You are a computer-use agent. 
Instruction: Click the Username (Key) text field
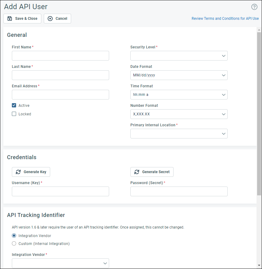[60, 191]
